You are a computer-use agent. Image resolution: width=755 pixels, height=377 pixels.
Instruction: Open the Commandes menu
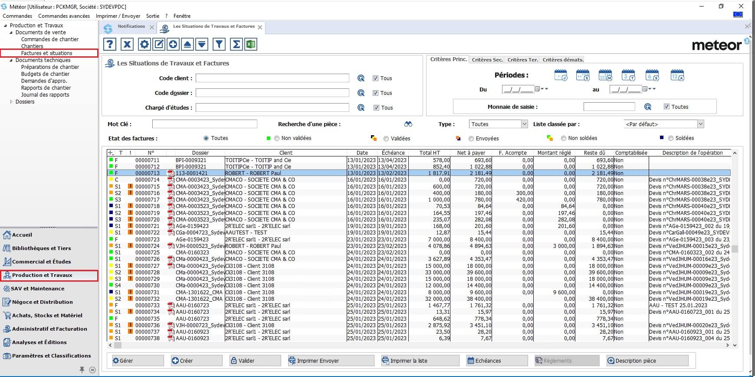pos(17,16)
